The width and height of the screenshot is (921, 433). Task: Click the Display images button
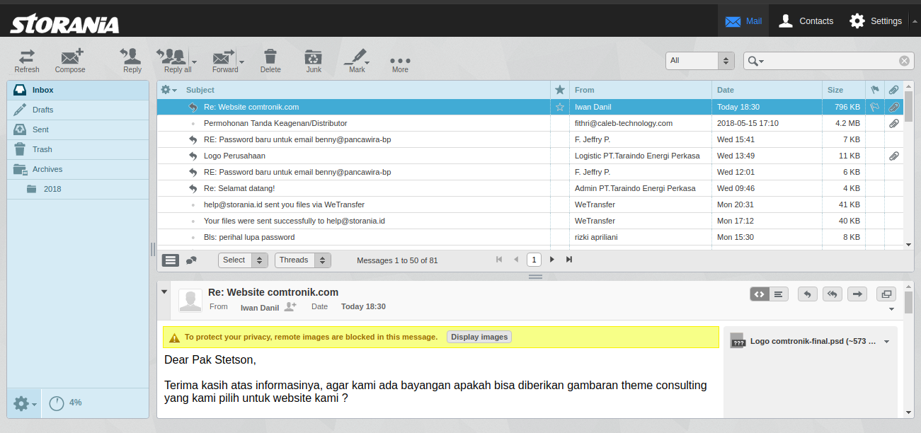pos(479,337)
